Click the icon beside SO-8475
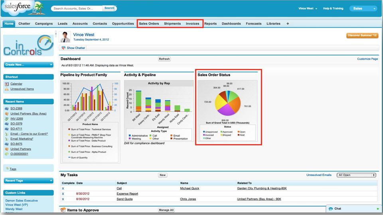 7,144
